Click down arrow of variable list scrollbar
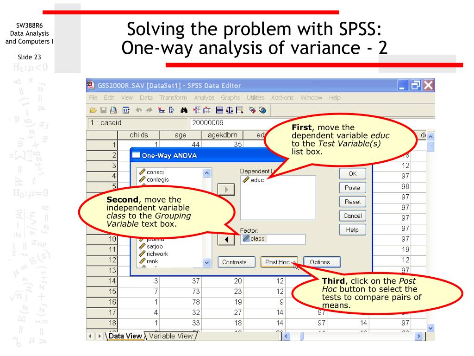 point(207,262)
